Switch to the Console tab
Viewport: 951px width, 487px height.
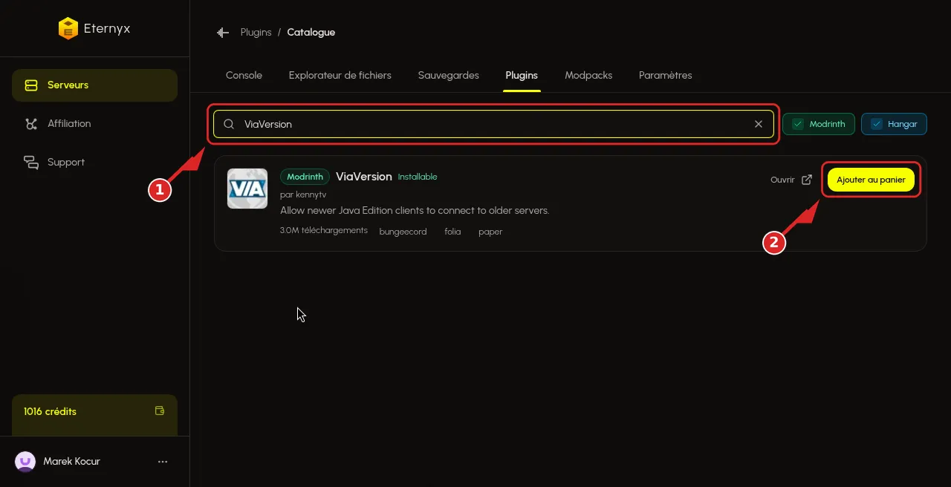tap(244, 76)
